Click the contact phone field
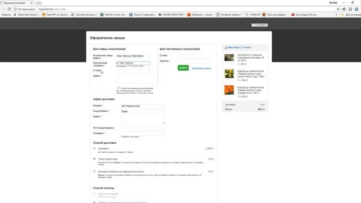 (x=133, y=63)
